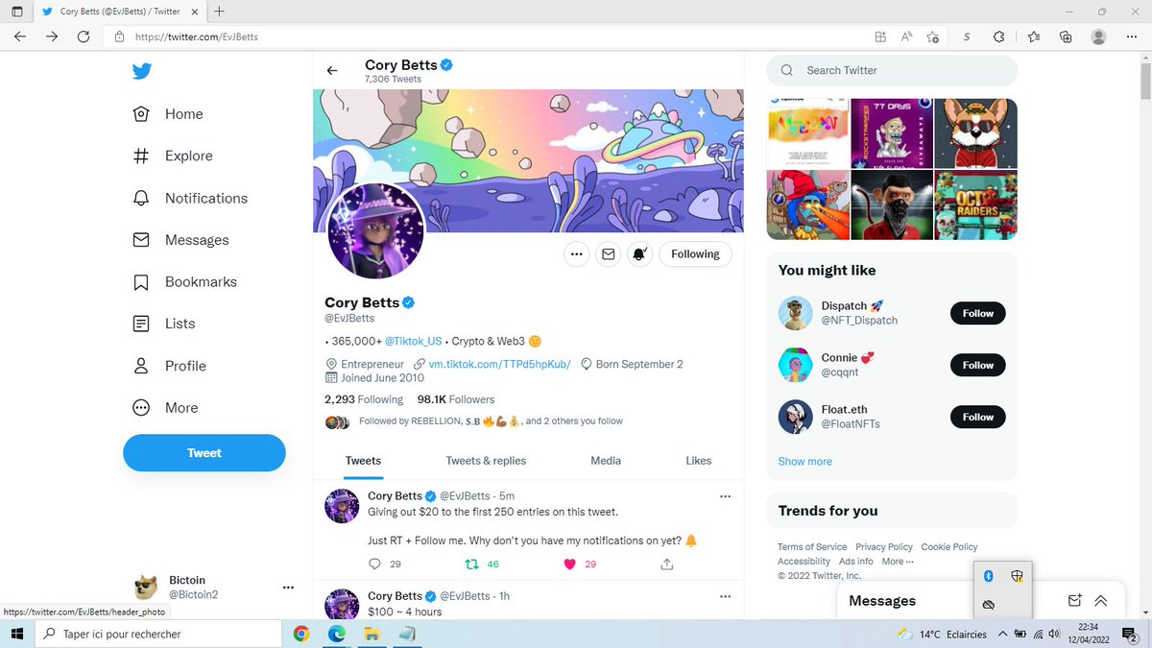Open Bookmarks from the sidebar
This screenshot has width=1152, height=648.
click(x=184, y=282)
